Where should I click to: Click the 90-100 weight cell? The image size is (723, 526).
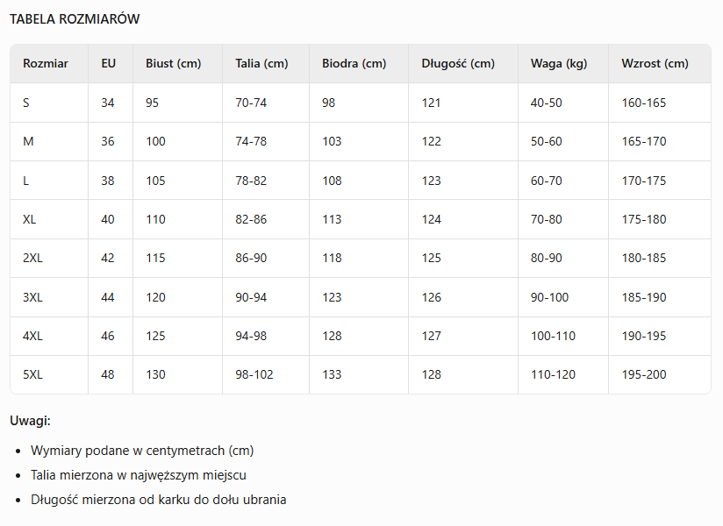[549, 297]
